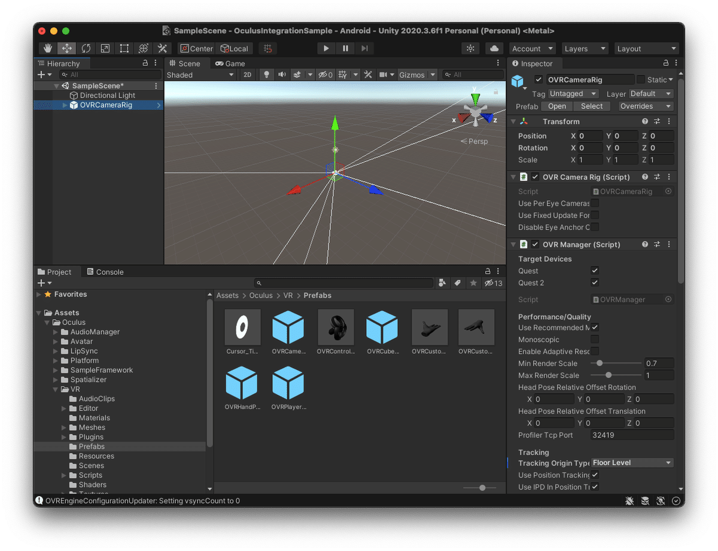718x551 pixels.
Task: Lock the Hierarchy panel
Action: 145,63
